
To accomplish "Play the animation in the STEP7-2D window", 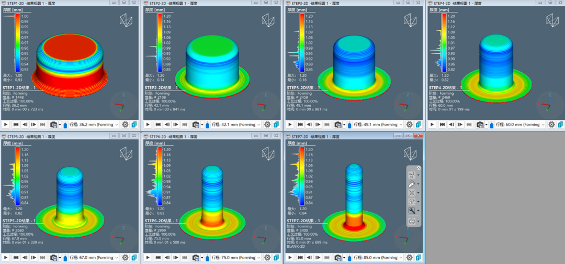I will click(290, 258).
